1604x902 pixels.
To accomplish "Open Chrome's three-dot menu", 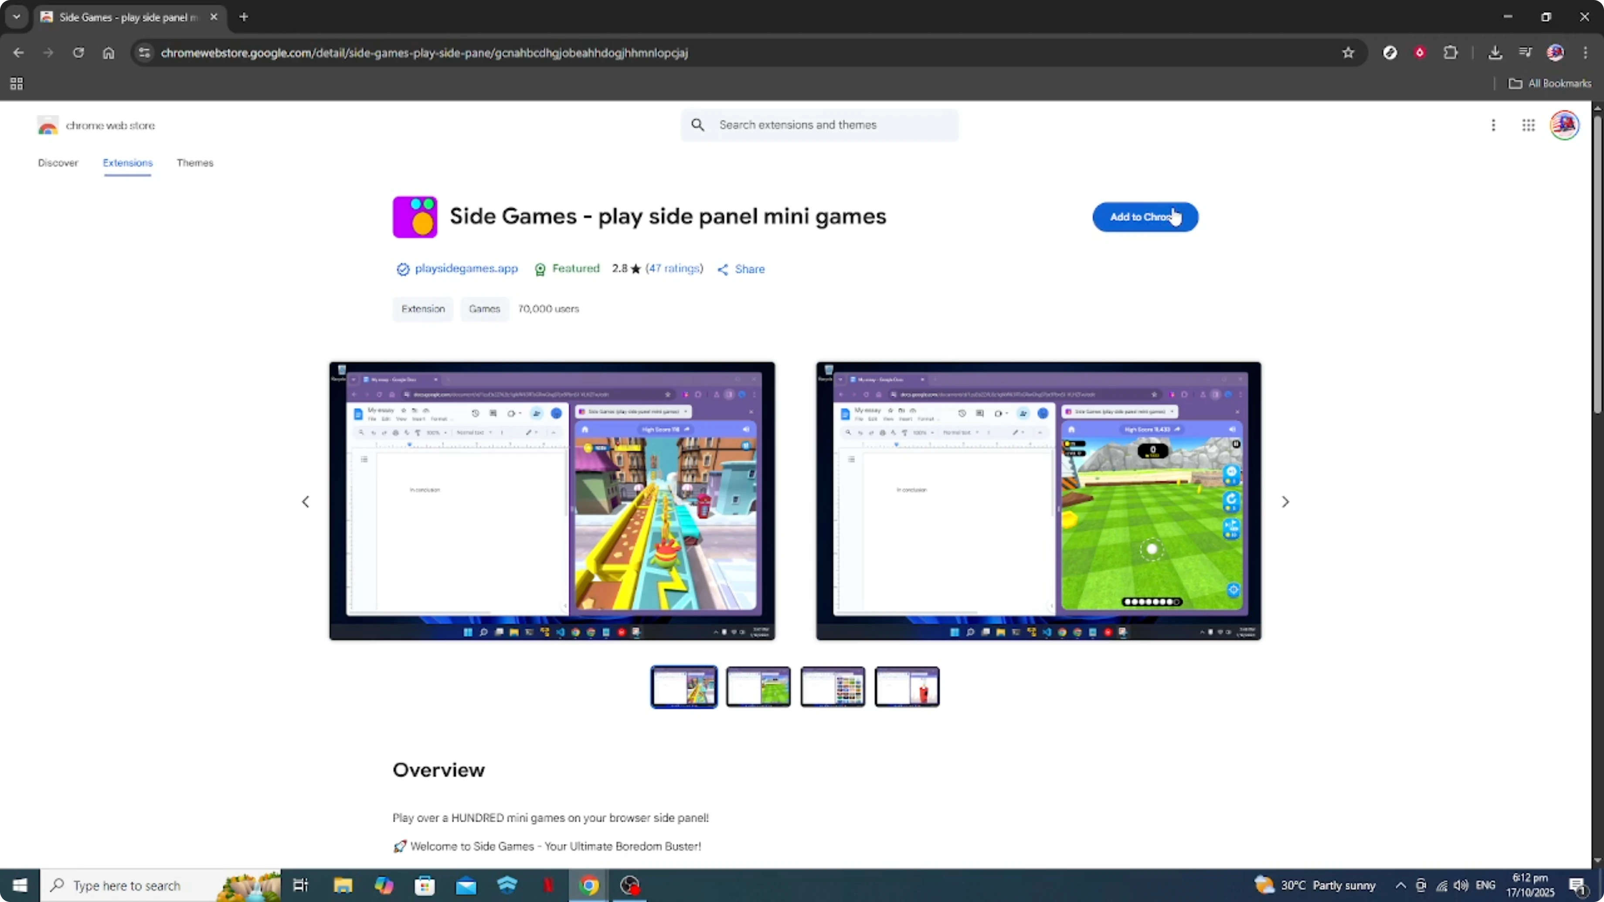I will (1587, 53).
